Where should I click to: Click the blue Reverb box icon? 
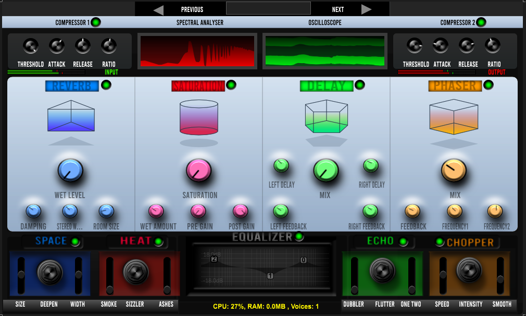(x=71, y=116)
